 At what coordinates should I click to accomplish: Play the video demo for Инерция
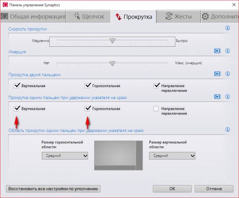coord(217,51)
